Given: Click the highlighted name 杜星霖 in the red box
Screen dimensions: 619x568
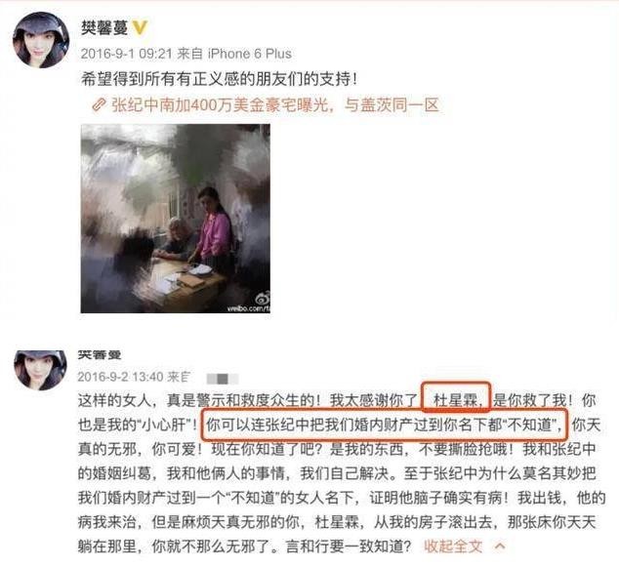Looking at the screenshot, I should point(455,401).
